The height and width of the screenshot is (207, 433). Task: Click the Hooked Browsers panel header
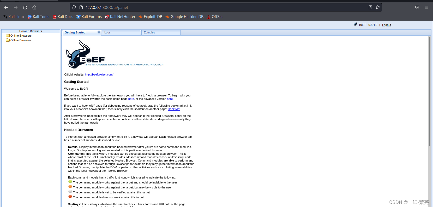pos(31,31)
